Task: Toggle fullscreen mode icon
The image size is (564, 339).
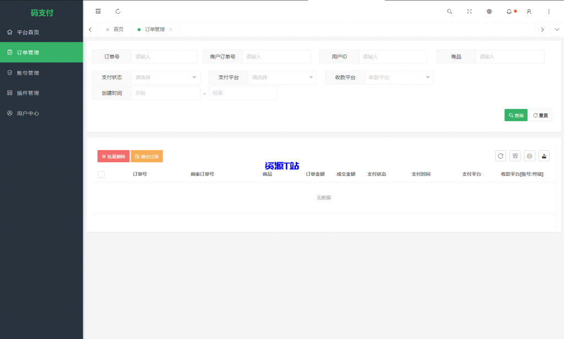Action: (469, 11)
